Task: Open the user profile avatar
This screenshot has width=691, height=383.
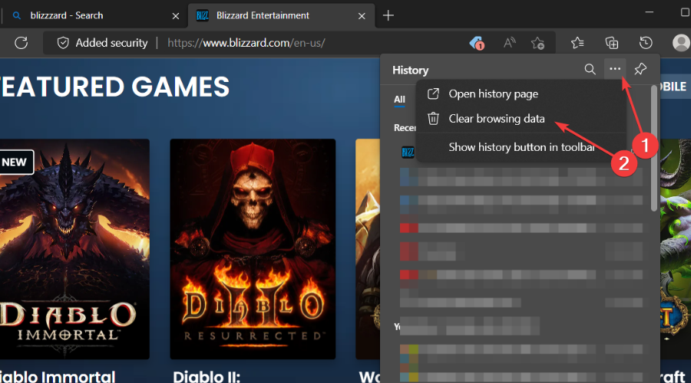Action: click(680, 43)
